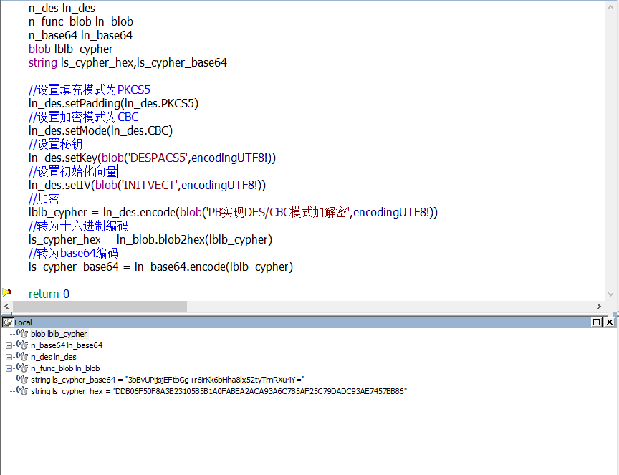Click the lblb_cypher = ln_des.encode line
This screenshot has height=475, width=619.
coord(233,213)
